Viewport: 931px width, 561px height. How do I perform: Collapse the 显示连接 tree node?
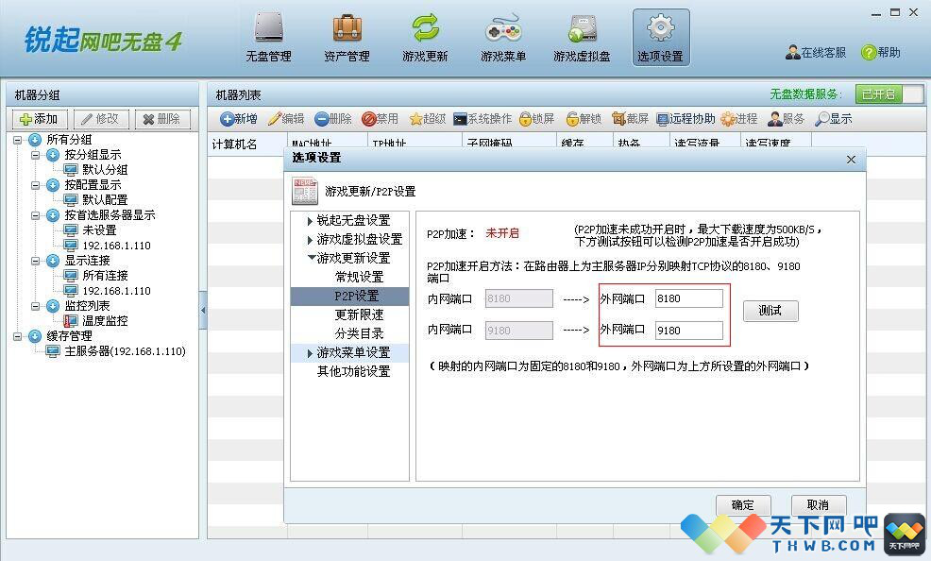pyautogui.click(x=35, y=261)
